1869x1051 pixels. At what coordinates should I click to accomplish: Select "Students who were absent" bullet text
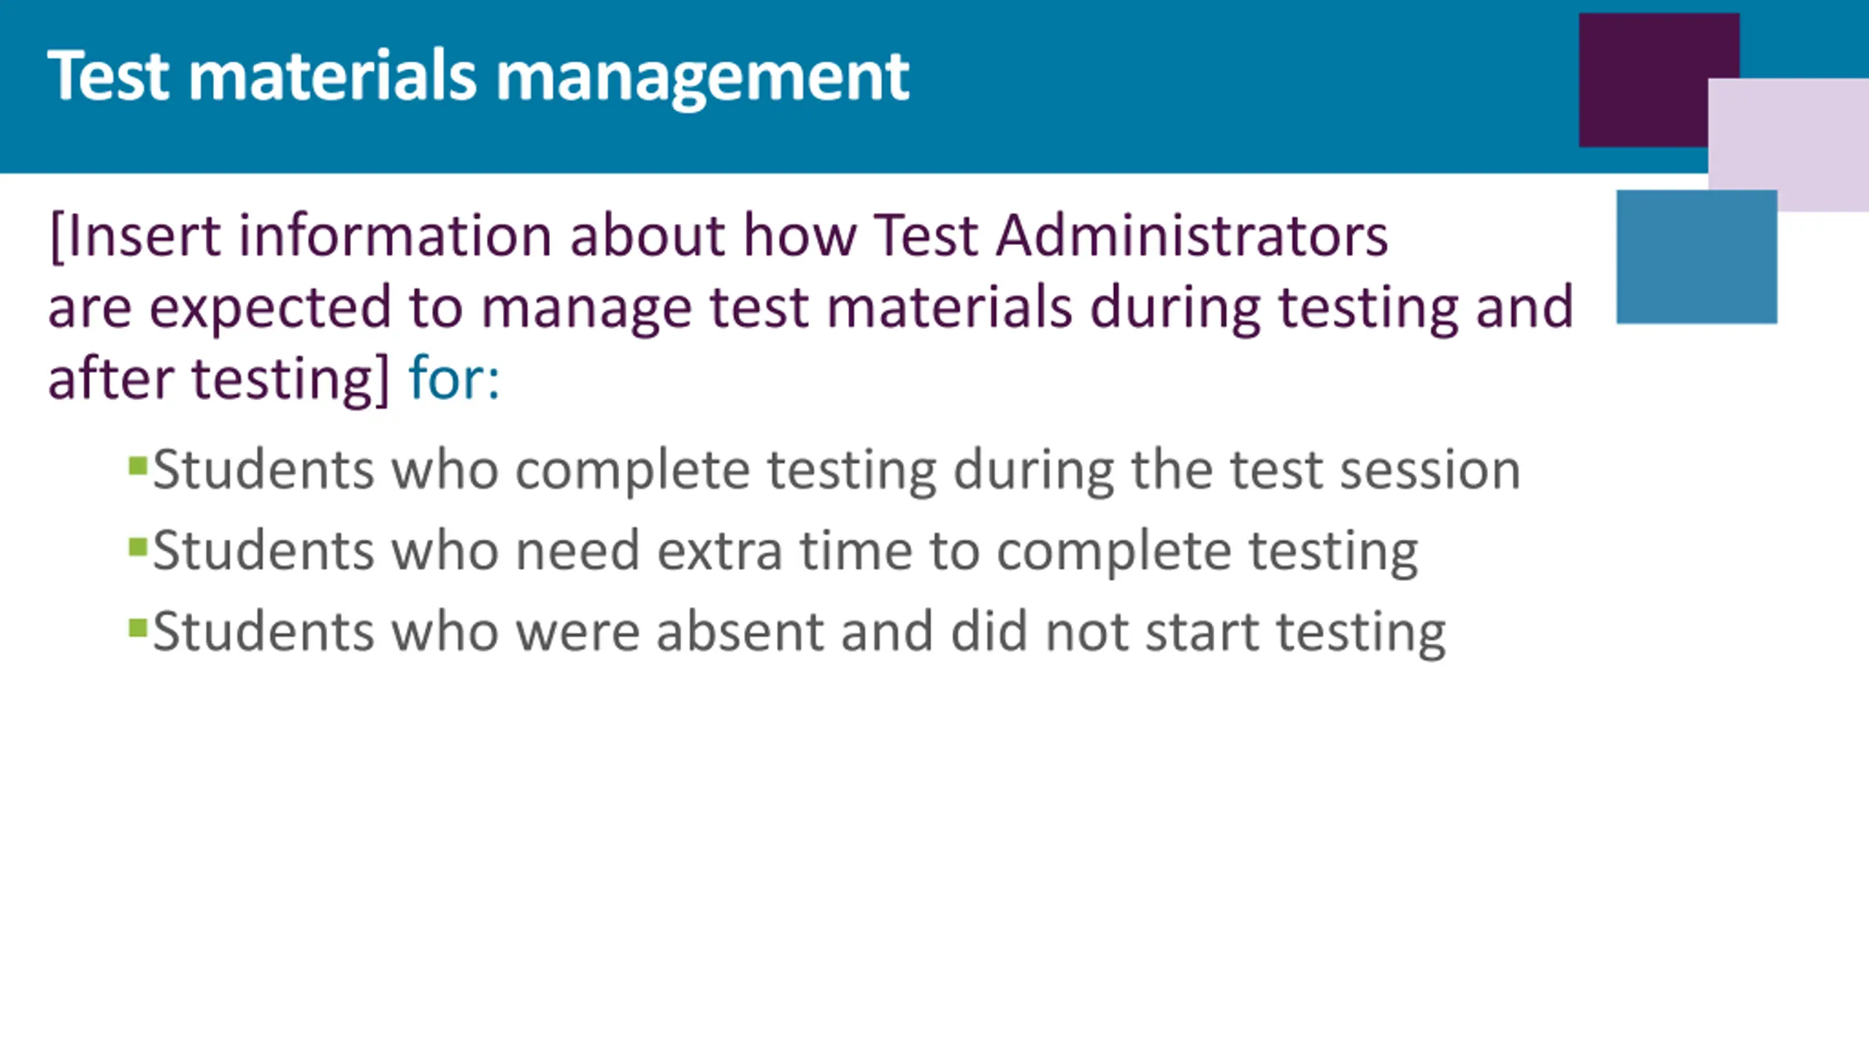click(x=799, y=631)
